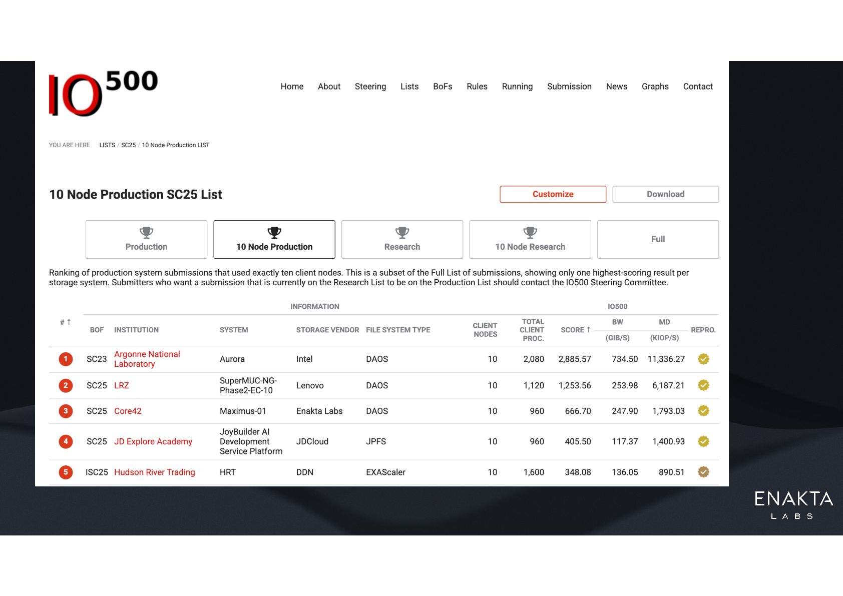
Task: Click the Enakta Labs vendor cell
Action: 319,411
